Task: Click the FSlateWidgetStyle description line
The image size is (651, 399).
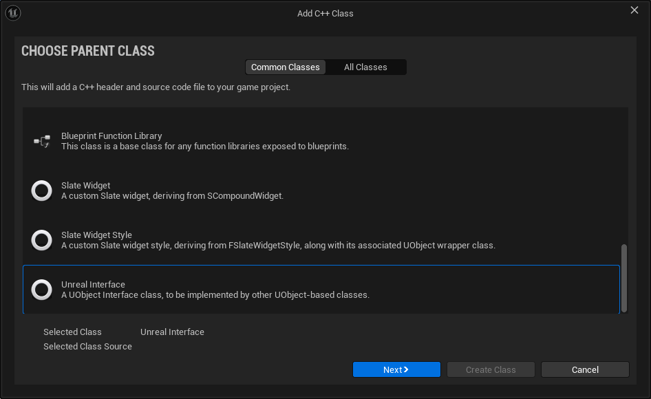Action: coord(278,246)
